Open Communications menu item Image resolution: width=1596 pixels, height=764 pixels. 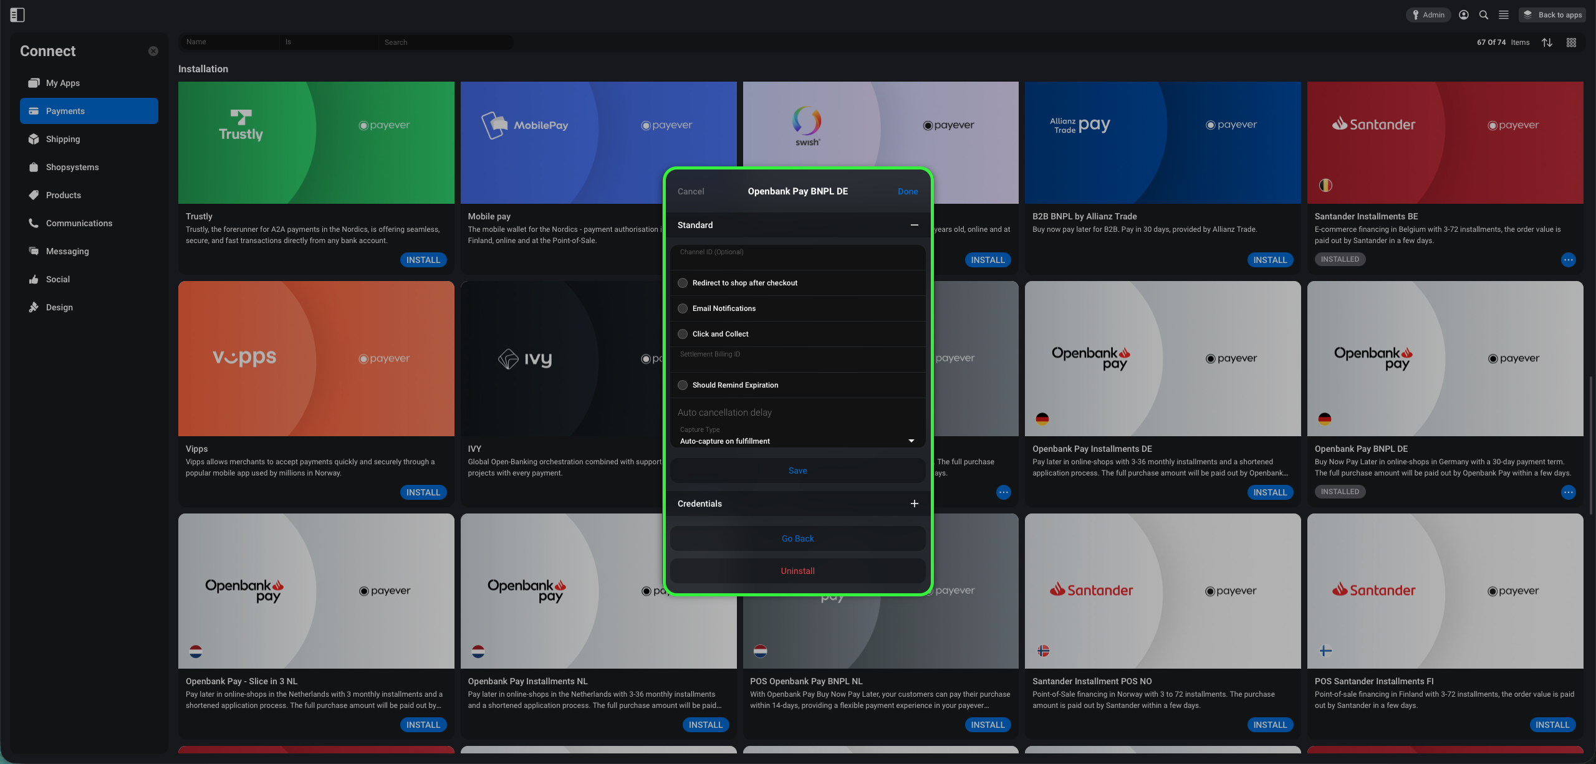(x=89, y=223)
